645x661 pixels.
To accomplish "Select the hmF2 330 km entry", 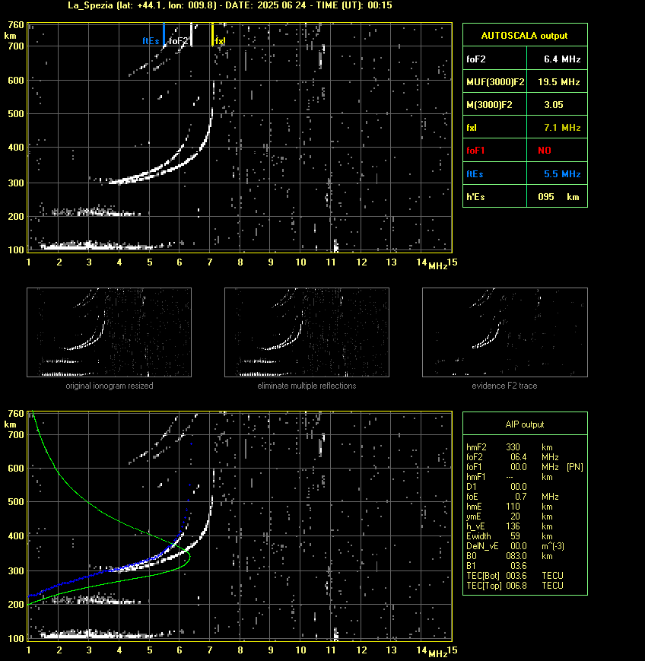I will click(510, 447).
